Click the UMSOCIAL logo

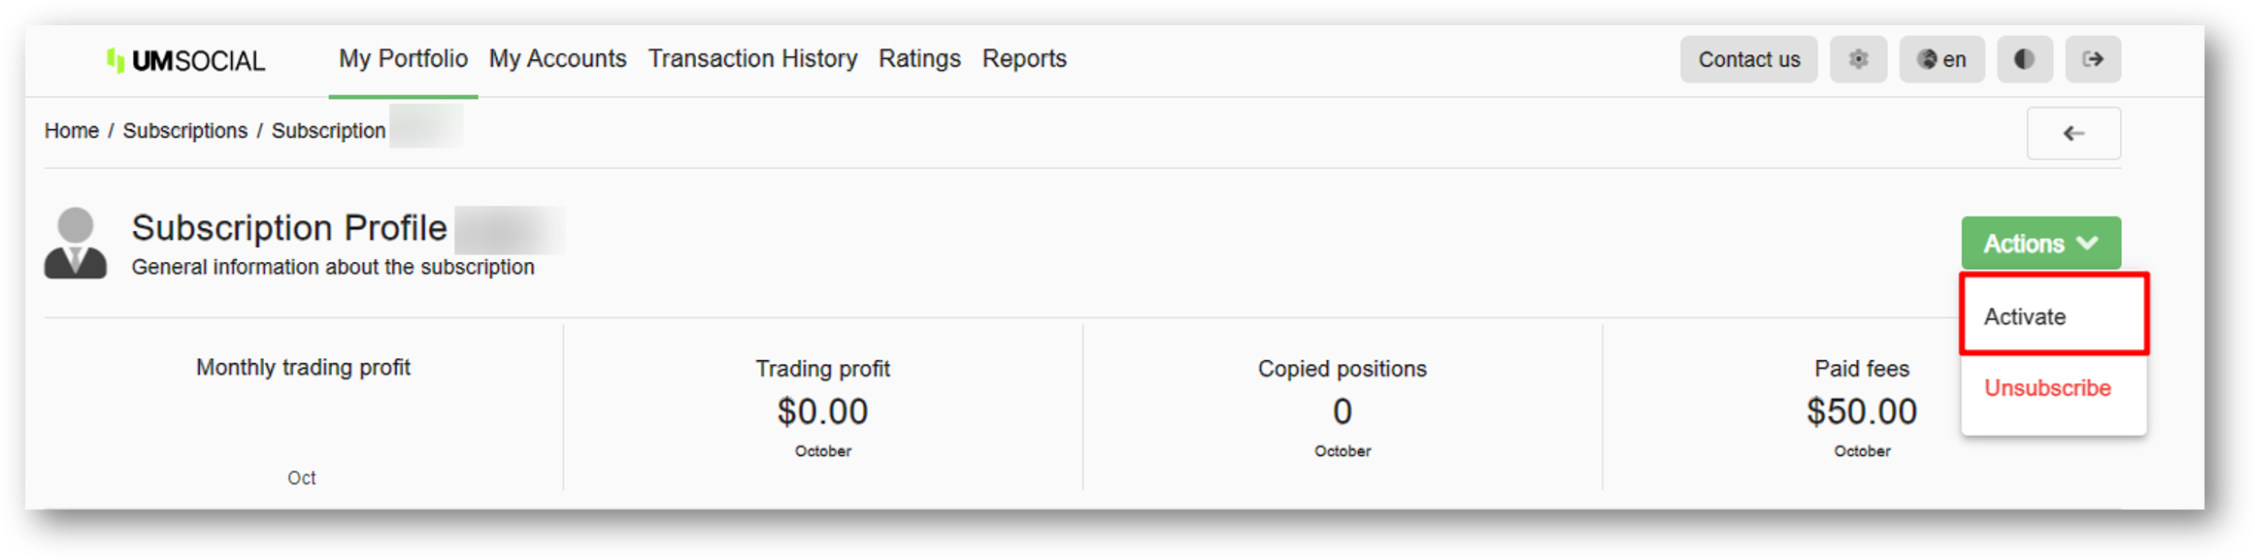point(185,60)
